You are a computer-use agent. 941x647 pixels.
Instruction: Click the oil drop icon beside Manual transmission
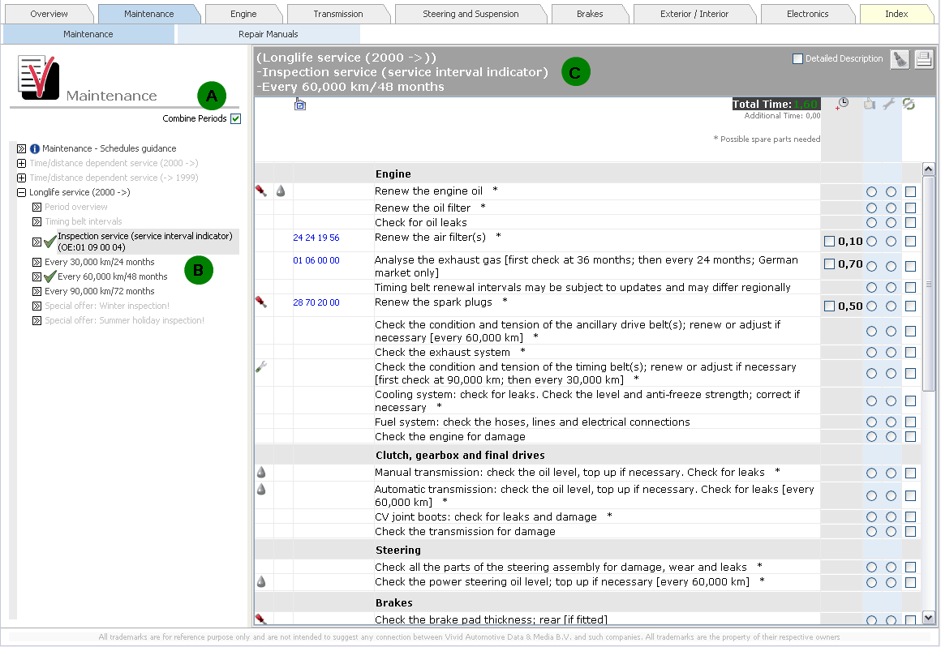(261, 472)
